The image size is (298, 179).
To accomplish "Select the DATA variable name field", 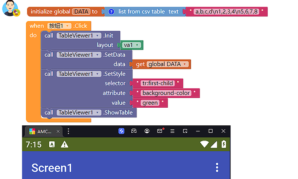I will 81,12.
